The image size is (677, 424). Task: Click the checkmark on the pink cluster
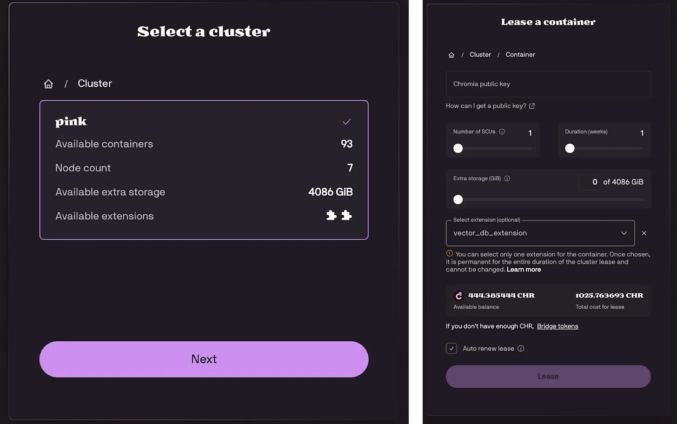346,122
